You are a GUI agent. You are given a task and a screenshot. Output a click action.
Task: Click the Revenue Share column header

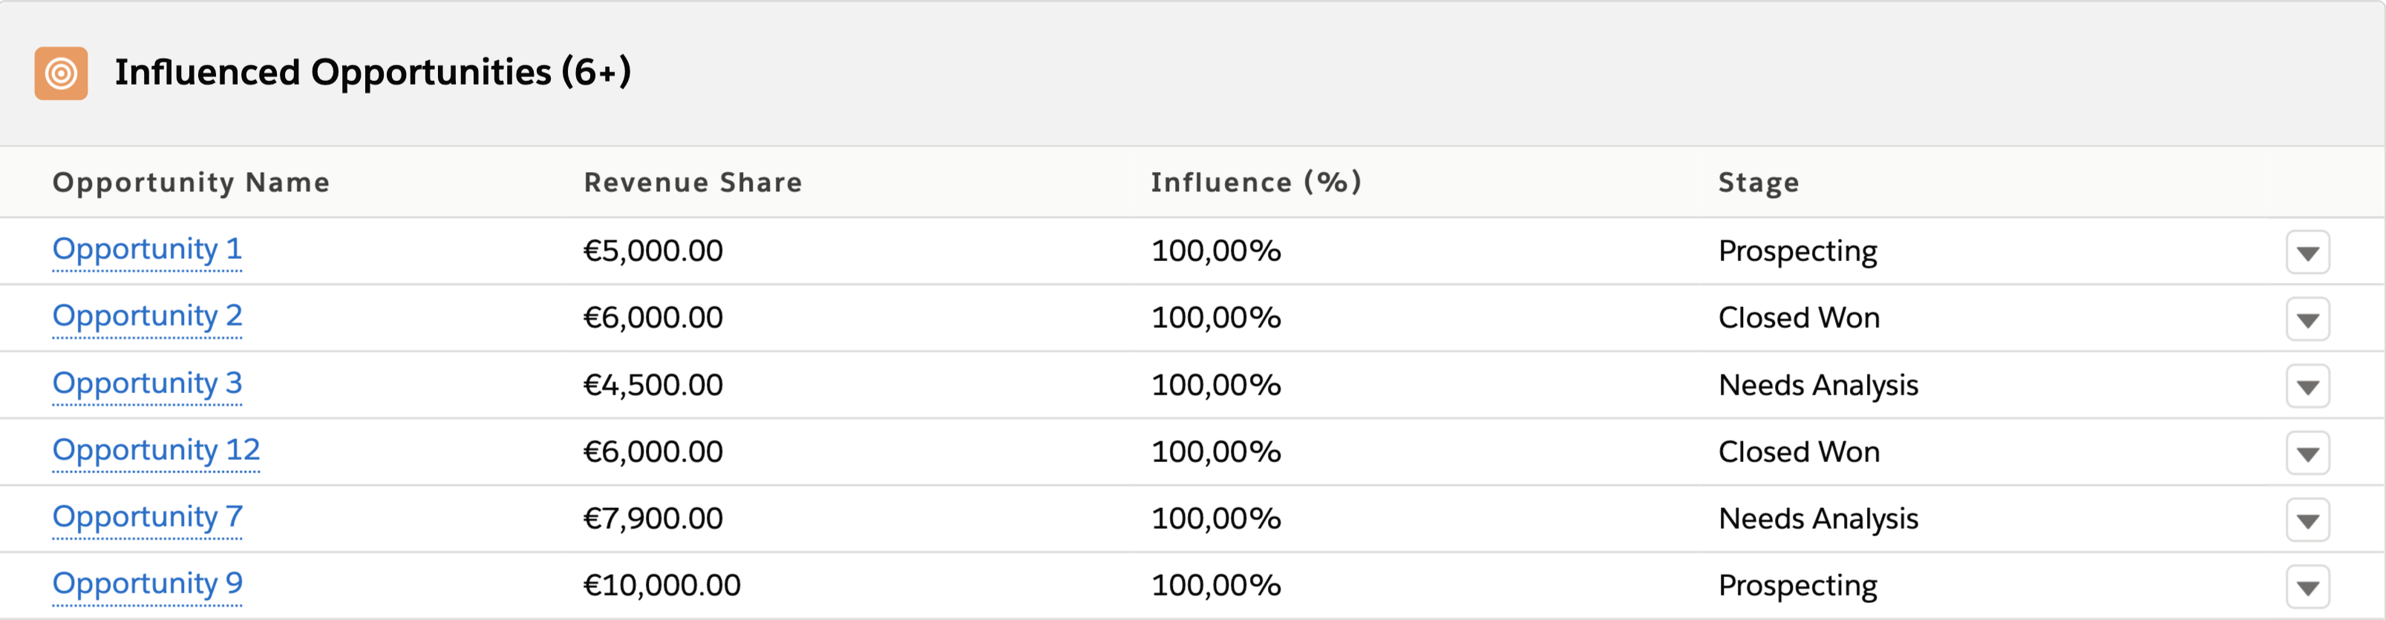[693, 182]
